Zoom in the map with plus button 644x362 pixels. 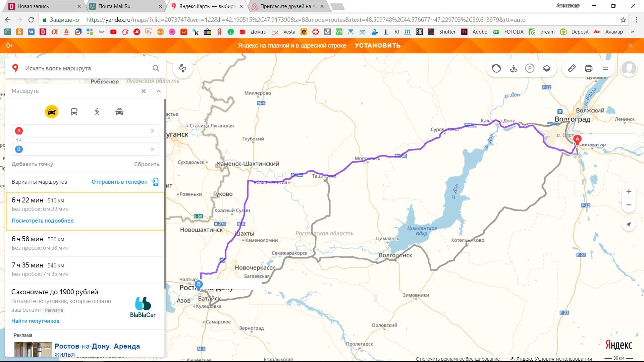(629, 191)
